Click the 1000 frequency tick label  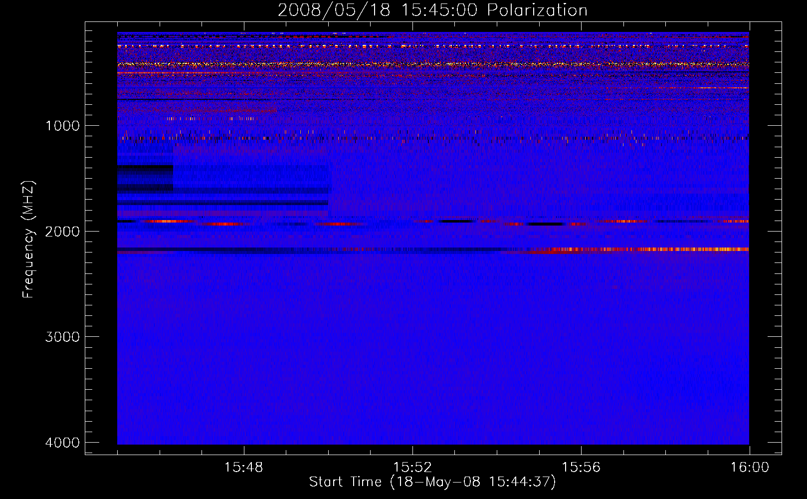pyautogui.click(x=62, y=126)
